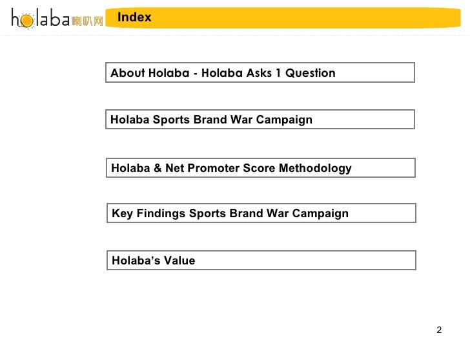Click the ampersand in Net Promoter box
The width and height of the screenshot is (470, 353).
pos(158,168)
